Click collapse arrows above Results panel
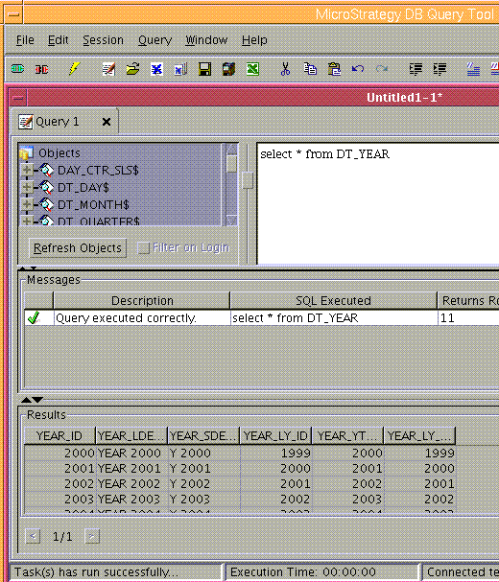The image size is (499, 582). tap(32, 400)
